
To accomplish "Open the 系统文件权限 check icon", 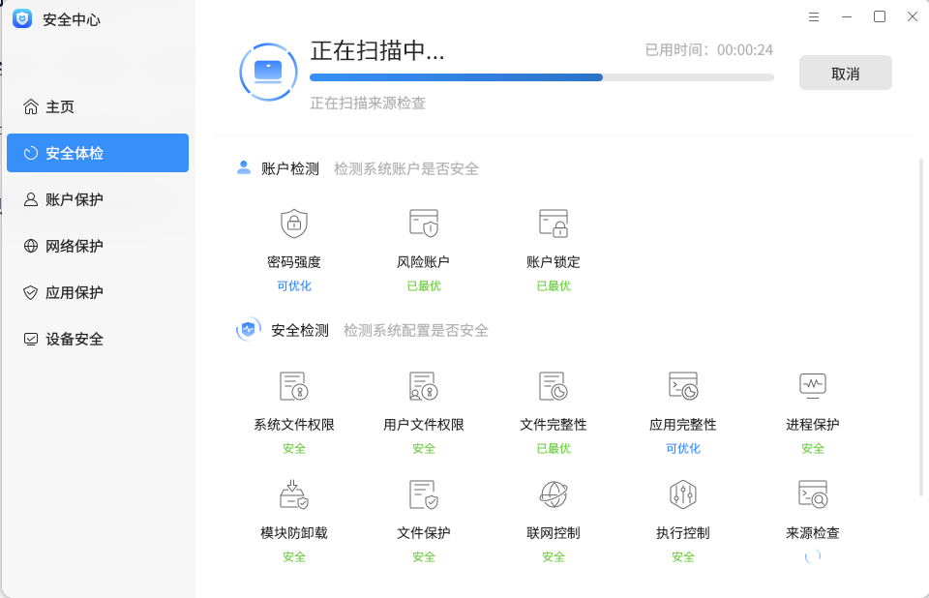I will (293, 384).
